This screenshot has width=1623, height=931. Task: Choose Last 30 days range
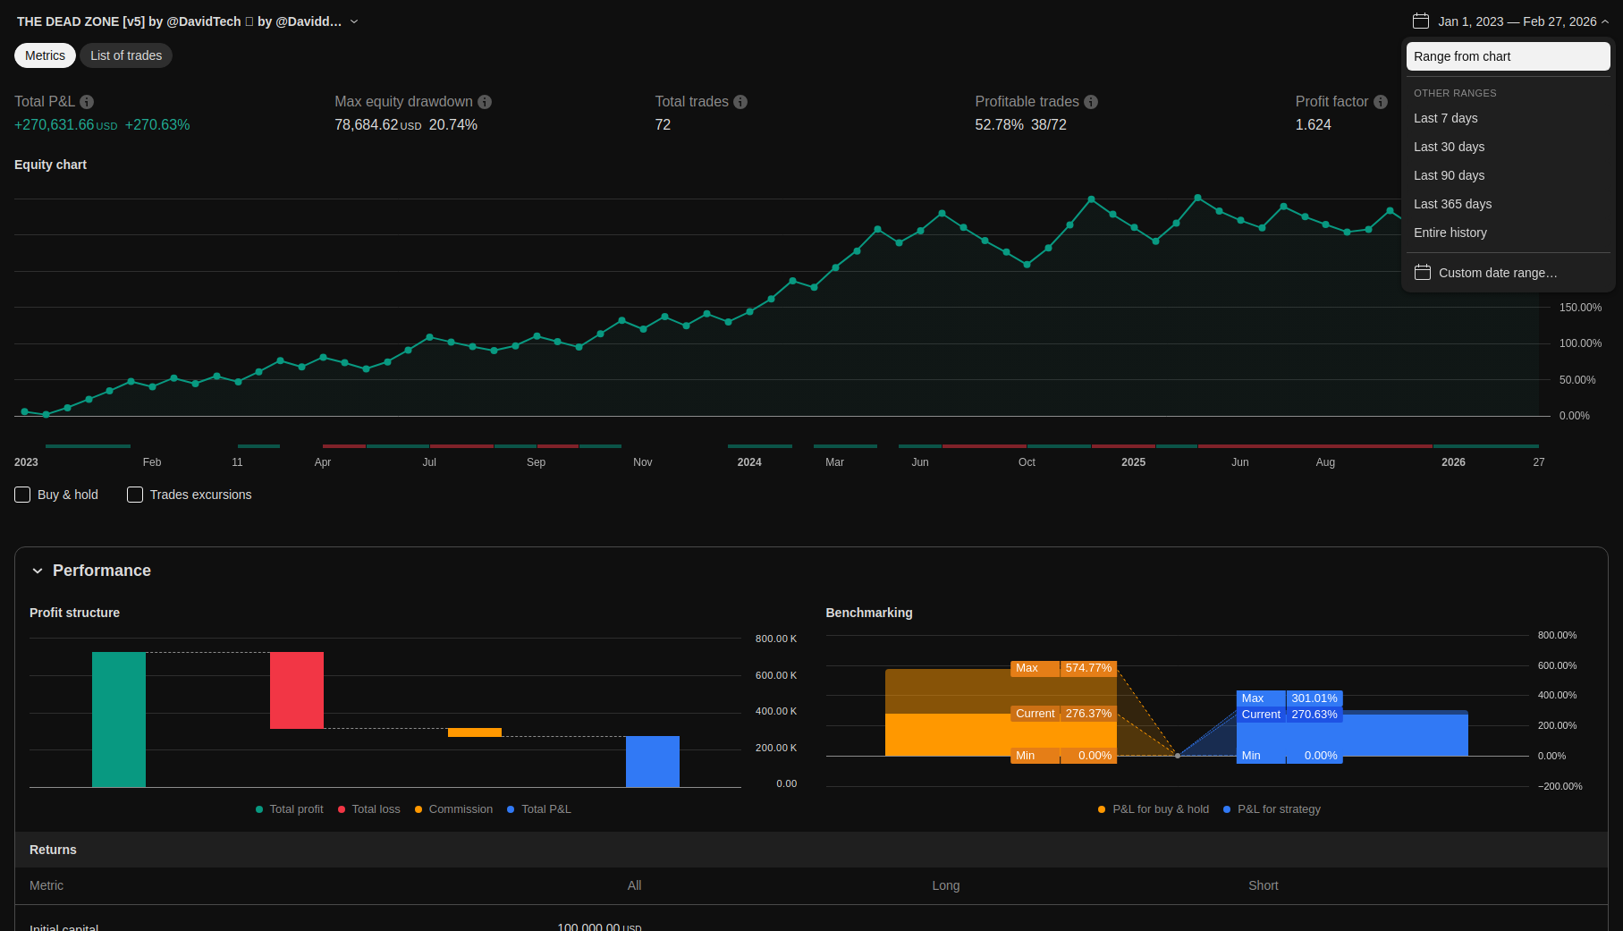1449,147
